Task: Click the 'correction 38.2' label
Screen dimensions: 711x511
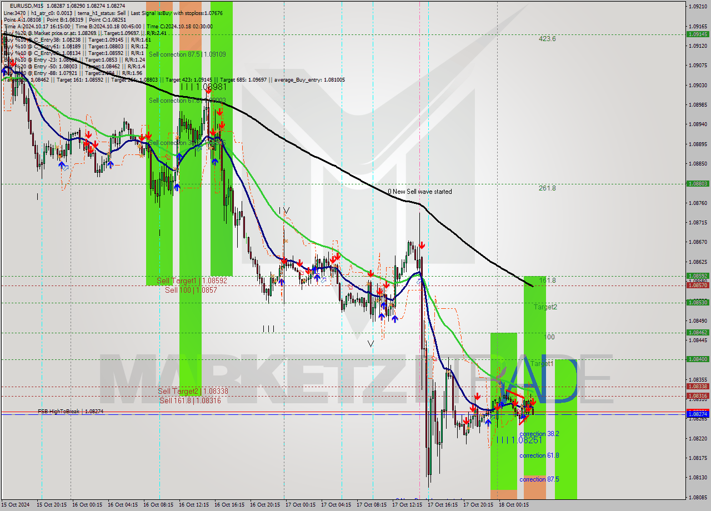Action: (539, 434)
